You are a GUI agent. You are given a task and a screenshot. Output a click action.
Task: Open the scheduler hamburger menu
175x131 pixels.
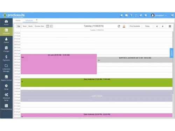170,26
